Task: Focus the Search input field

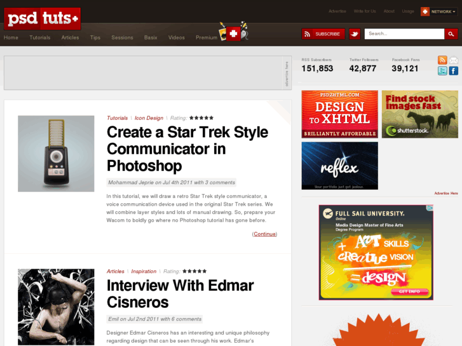Action: (404, 34)
